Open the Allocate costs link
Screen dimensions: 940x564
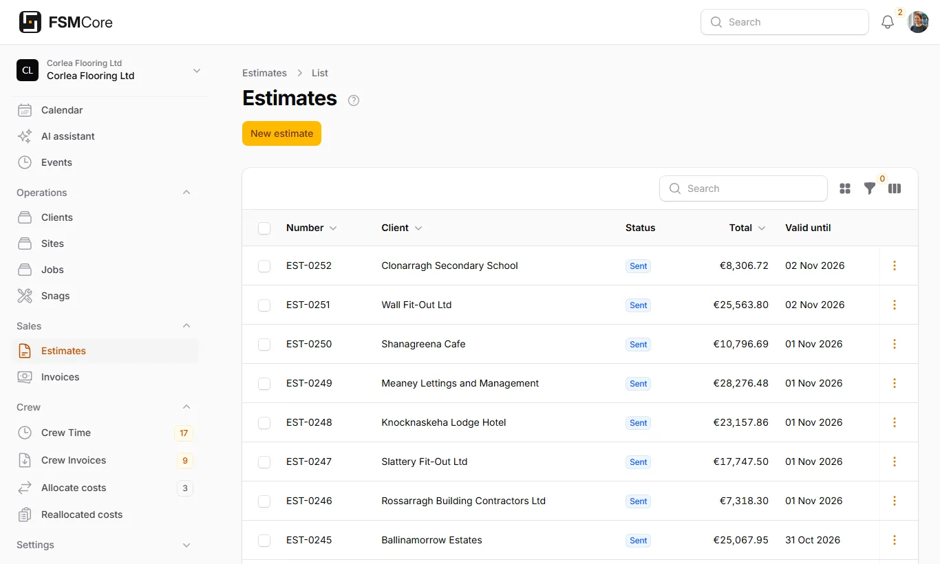click(105, 488)
